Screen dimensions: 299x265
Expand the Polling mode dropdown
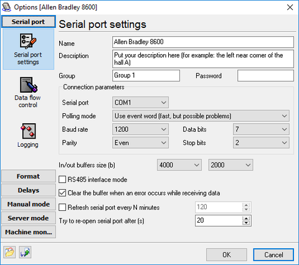click(201, 116)
